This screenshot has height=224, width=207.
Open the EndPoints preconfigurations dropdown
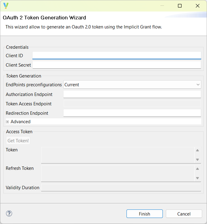[x=132, y=84]
